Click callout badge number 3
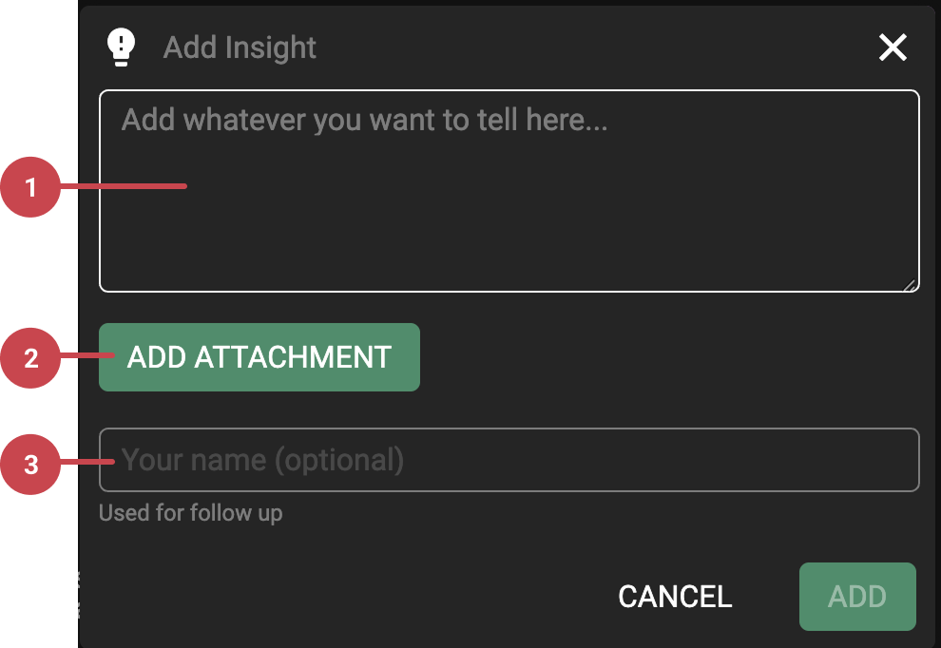 [29, 464]
